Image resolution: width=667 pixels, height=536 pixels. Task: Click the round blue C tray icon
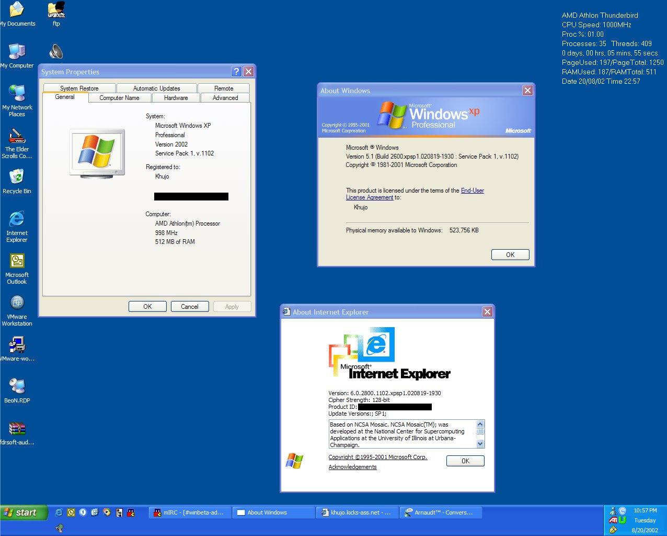click(x=622, y=511)
